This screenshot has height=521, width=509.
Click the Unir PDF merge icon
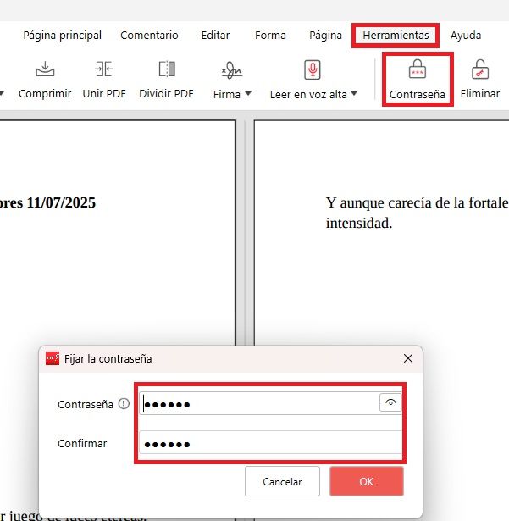pyautogui.click(x=104, y=69)
